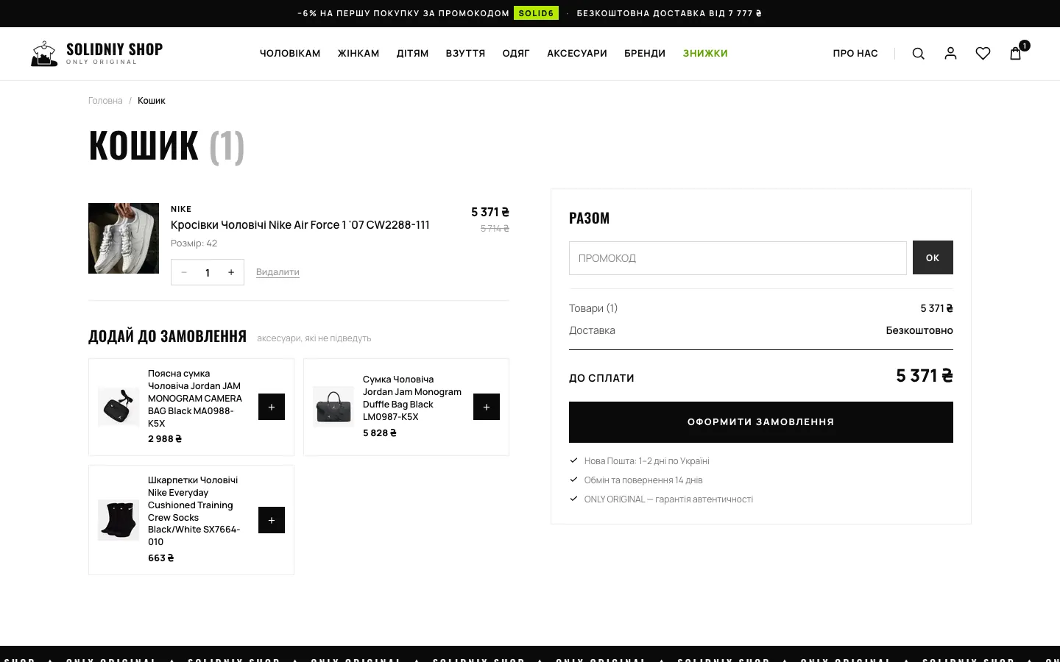Click the Solidniy Shop logo
The image size is (1060, 662).
pos(96,54)
